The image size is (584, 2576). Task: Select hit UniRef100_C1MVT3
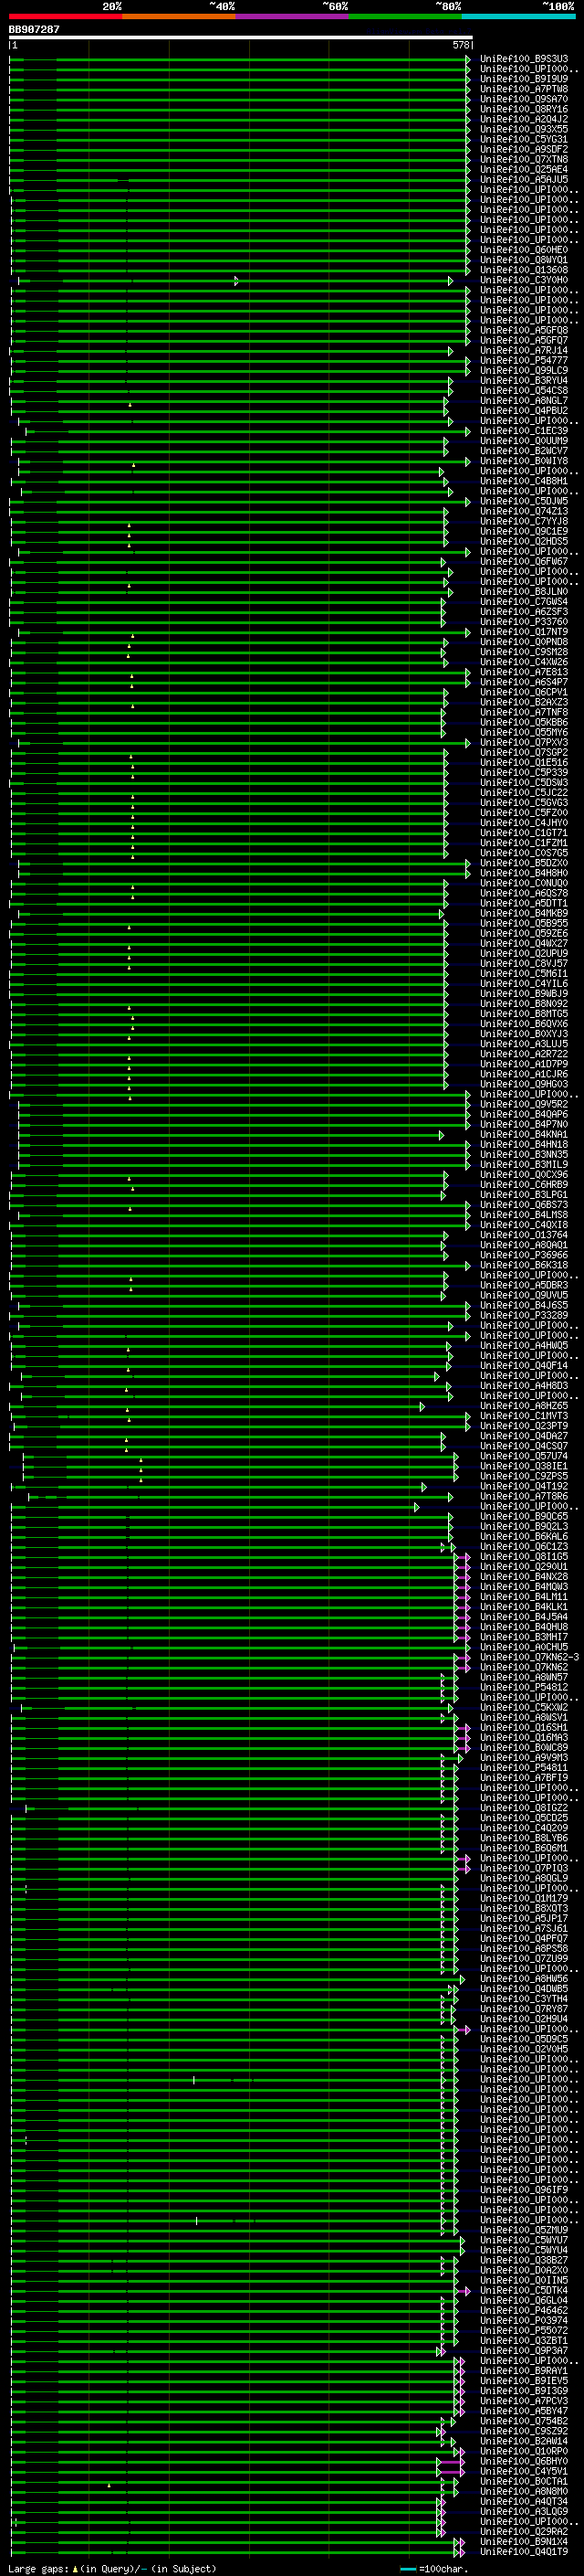[x=524, y=1416]
